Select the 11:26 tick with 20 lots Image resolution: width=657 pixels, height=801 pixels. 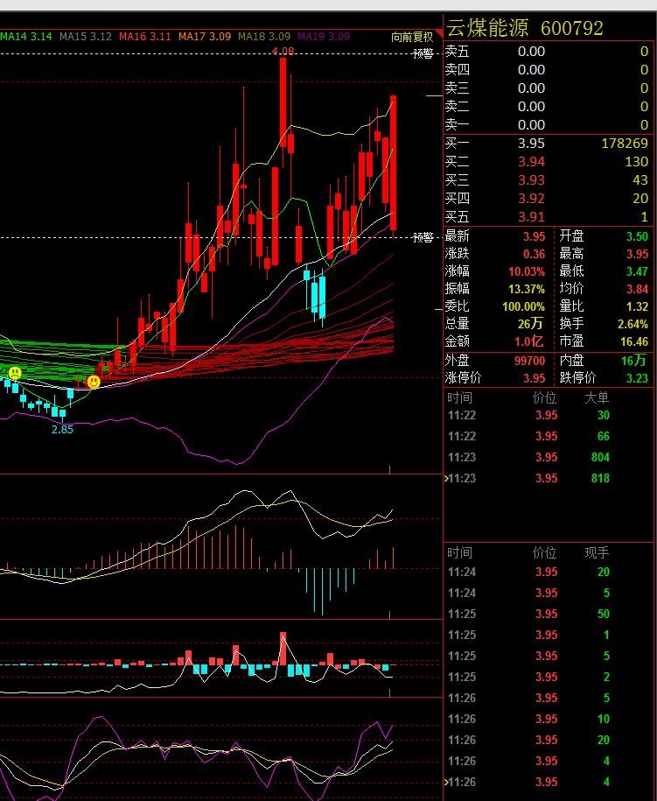[549, 741]
